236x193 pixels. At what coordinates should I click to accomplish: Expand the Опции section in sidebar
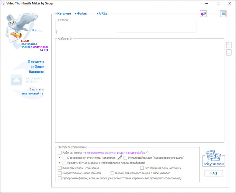pyautogui.click(x=37, y=67)
